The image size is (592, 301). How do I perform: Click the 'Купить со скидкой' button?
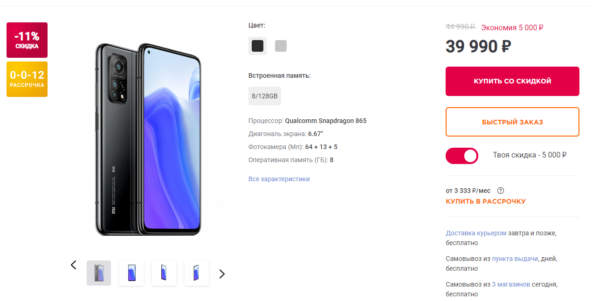512,81
